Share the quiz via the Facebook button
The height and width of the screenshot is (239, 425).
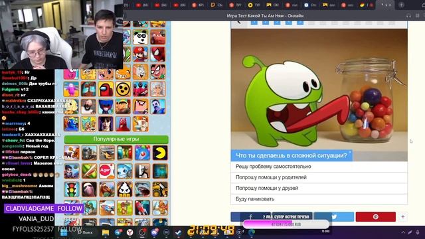pos(251,217)
